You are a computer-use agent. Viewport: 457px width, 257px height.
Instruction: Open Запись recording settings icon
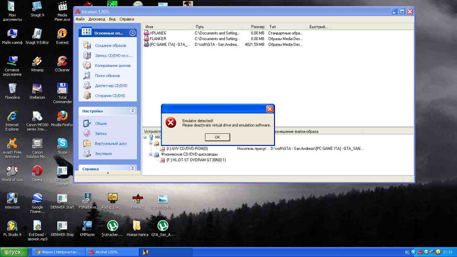point(87,134)
